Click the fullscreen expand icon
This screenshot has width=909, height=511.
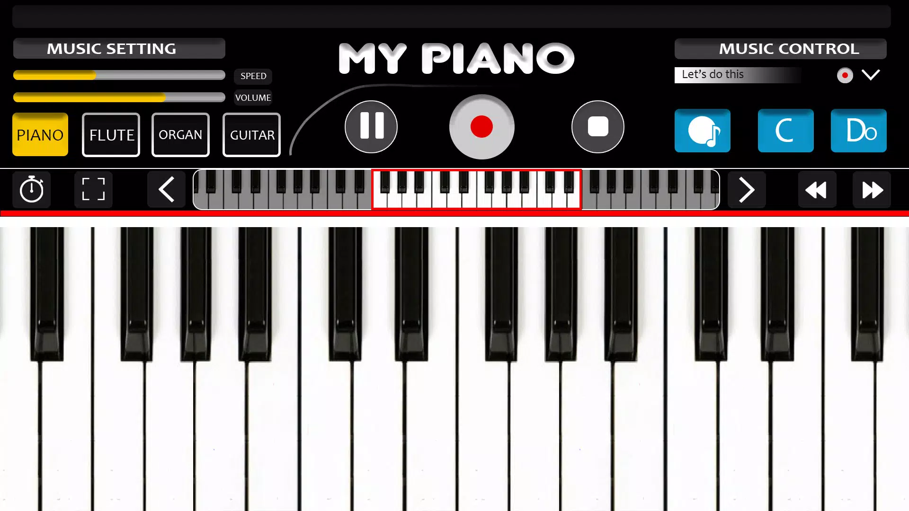[x=94, y=190]
